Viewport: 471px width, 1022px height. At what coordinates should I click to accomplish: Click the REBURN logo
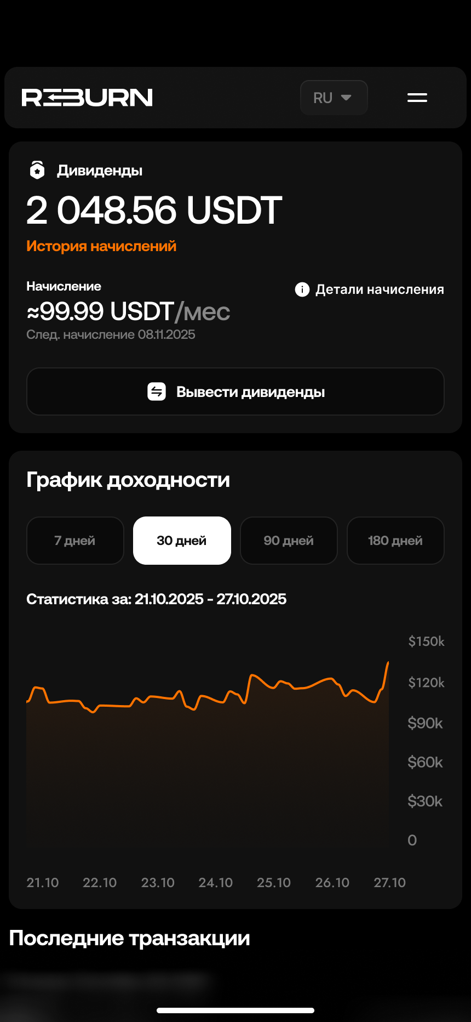87,98
